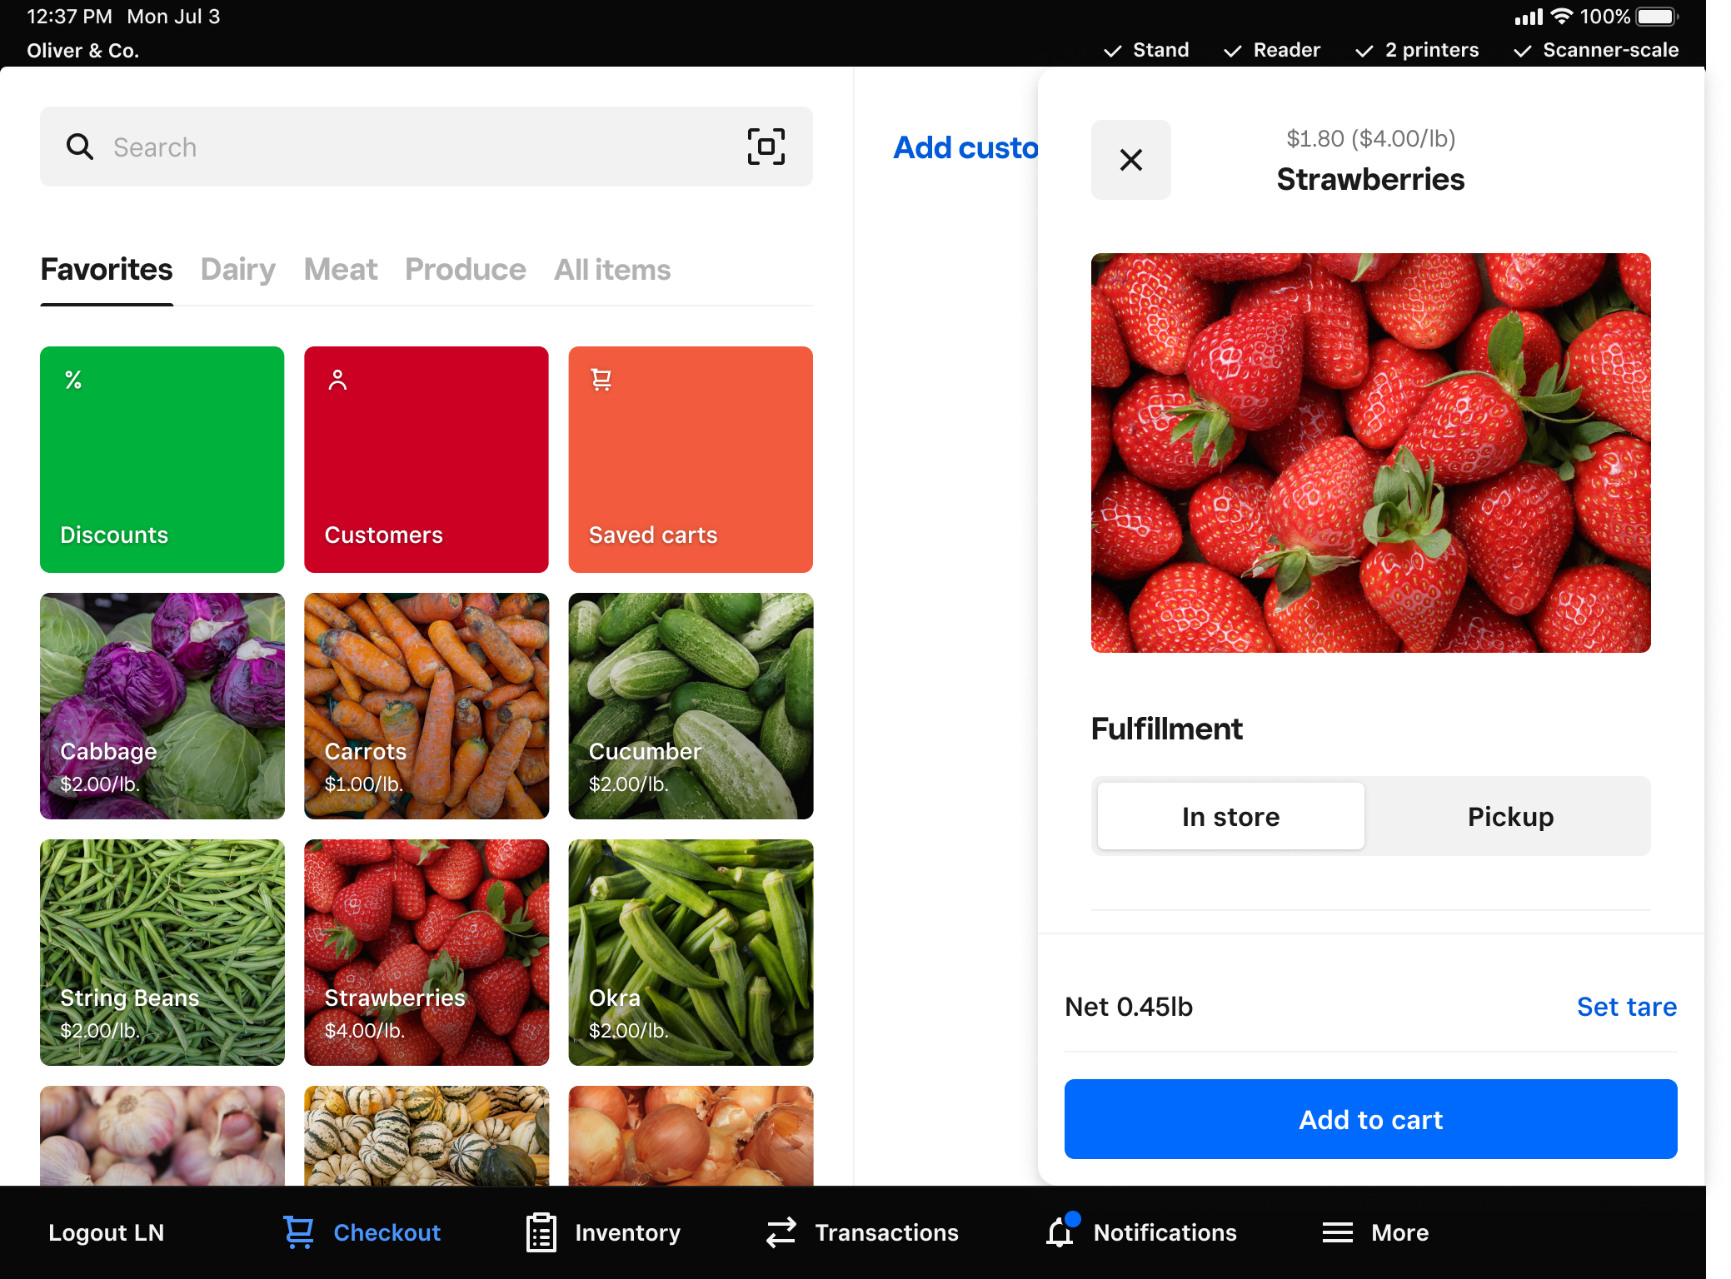This screenshot has height=1279, width=1731.
Task: Check Reader connection status
Action: point(1272,50)
